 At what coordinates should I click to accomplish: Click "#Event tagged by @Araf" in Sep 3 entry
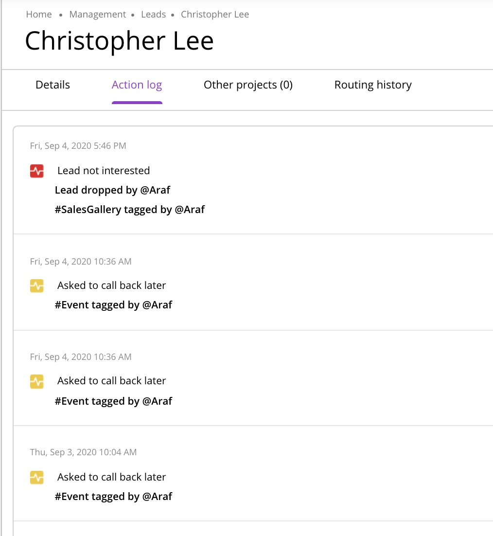pos(113,497)
